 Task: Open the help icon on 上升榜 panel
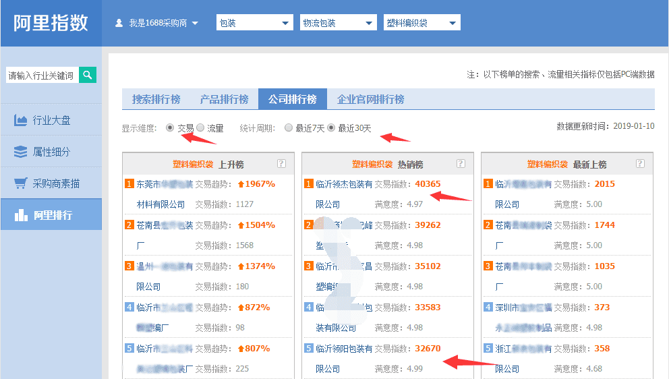281,163
